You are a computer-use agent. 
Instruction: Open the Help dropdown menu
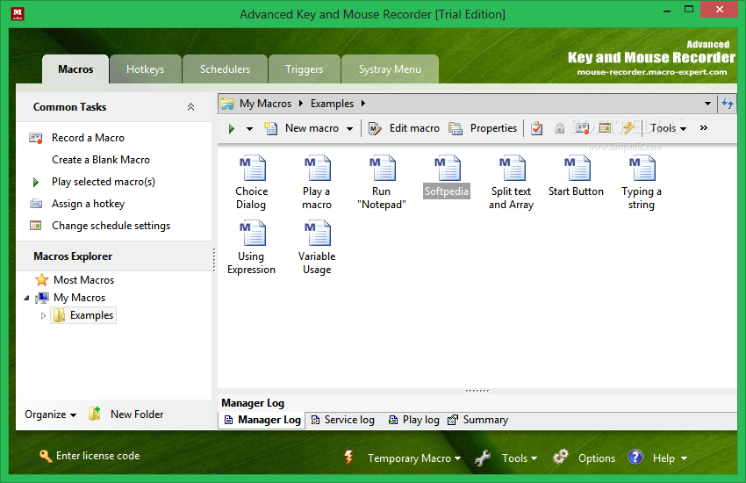pyautogui.click(x=670, y=458)
